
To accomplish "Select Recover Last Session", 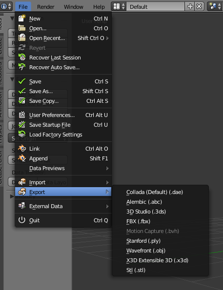I will (63, 58).
